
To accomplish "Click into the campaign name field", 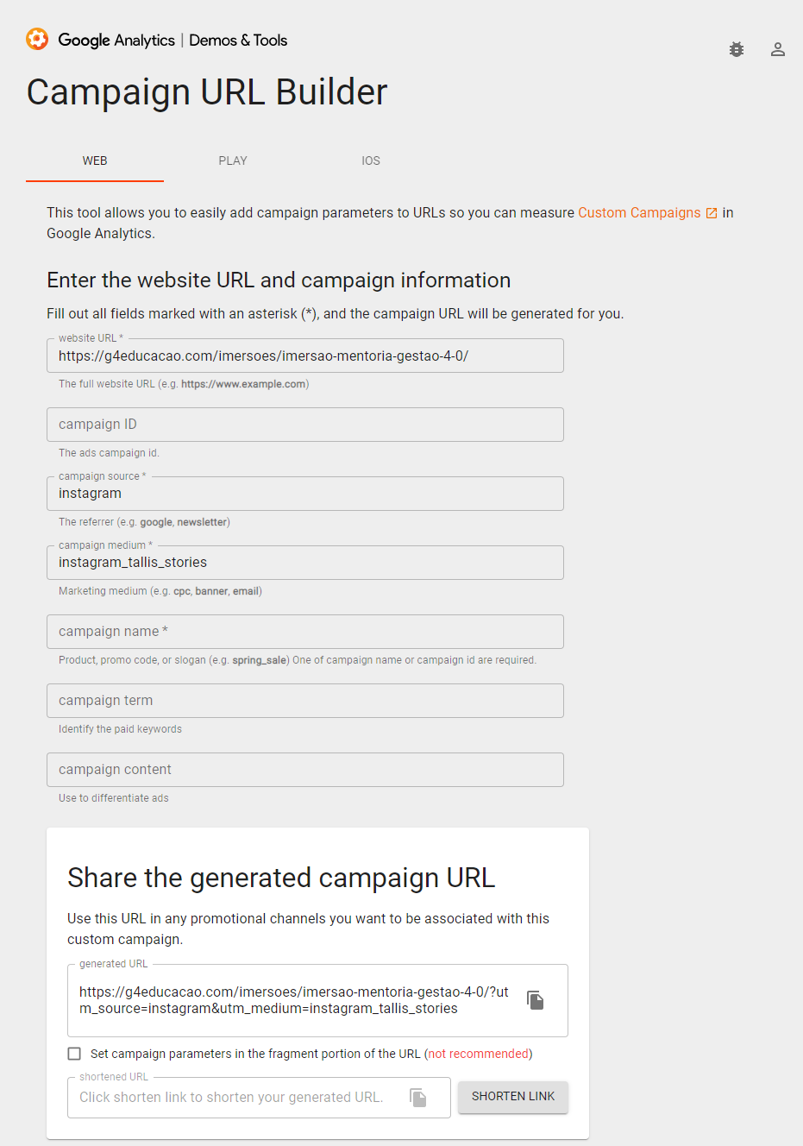I will pos(305,632).
